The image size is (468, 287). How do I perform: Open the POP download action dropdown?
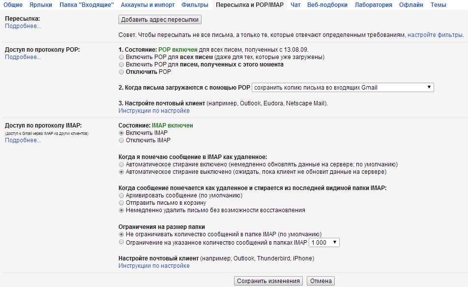[x=343, y=88]
